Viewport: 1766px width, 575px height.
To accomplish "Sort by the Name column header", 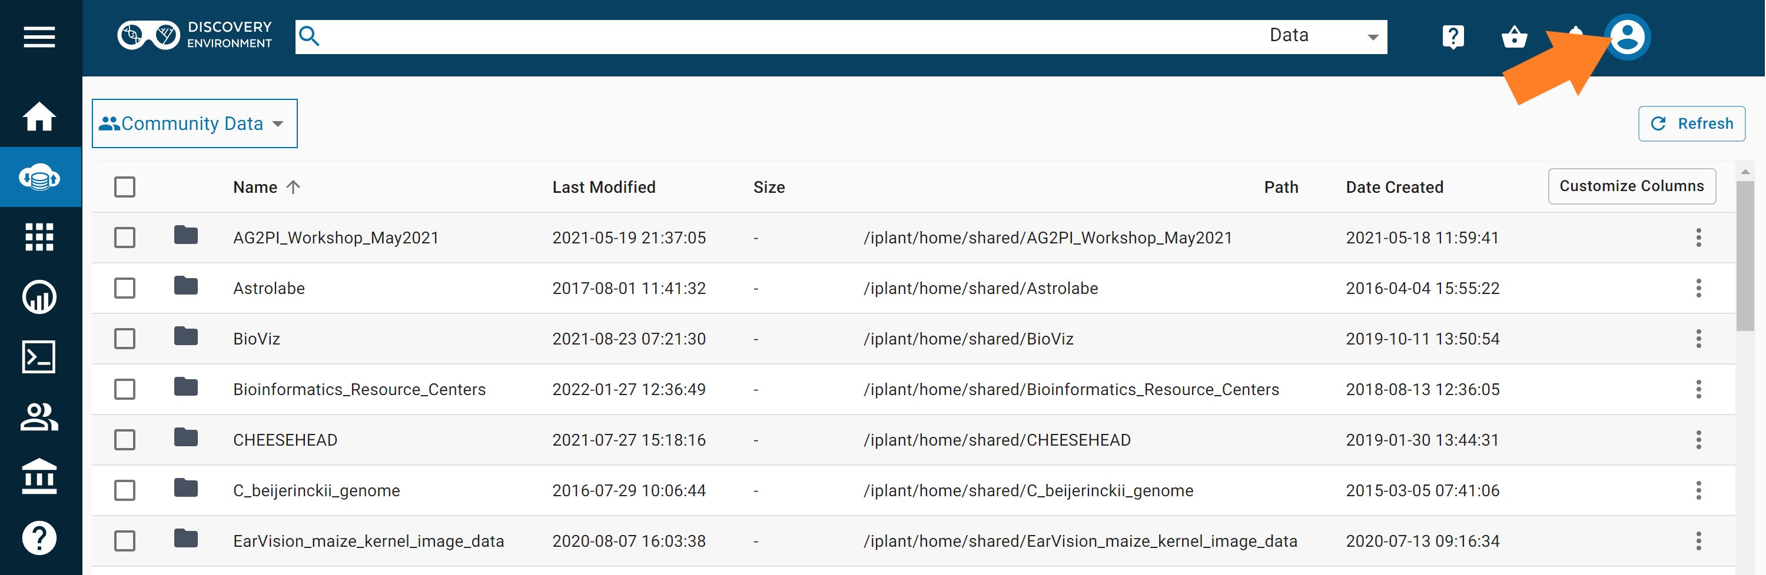I will (x=255, y=187).
